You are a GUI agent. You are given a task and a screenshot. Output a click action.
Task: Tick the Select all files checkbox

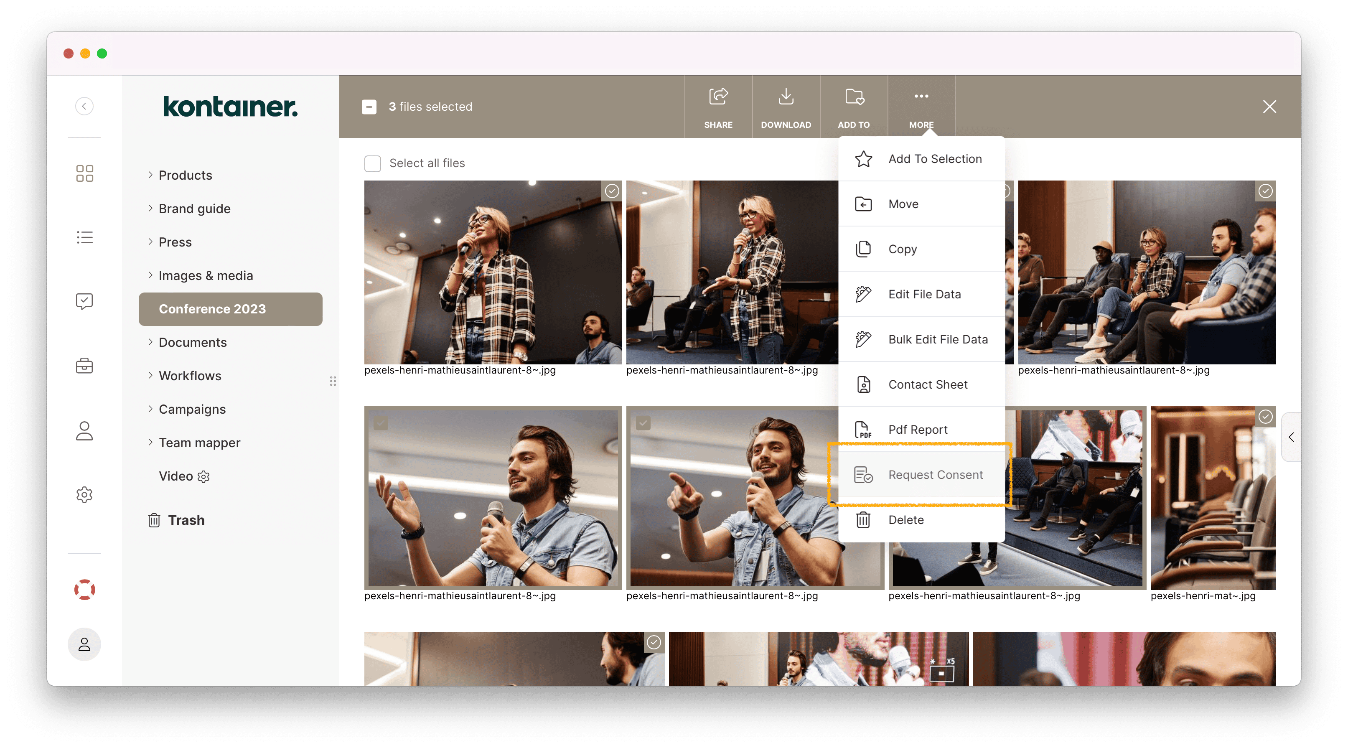372,163
